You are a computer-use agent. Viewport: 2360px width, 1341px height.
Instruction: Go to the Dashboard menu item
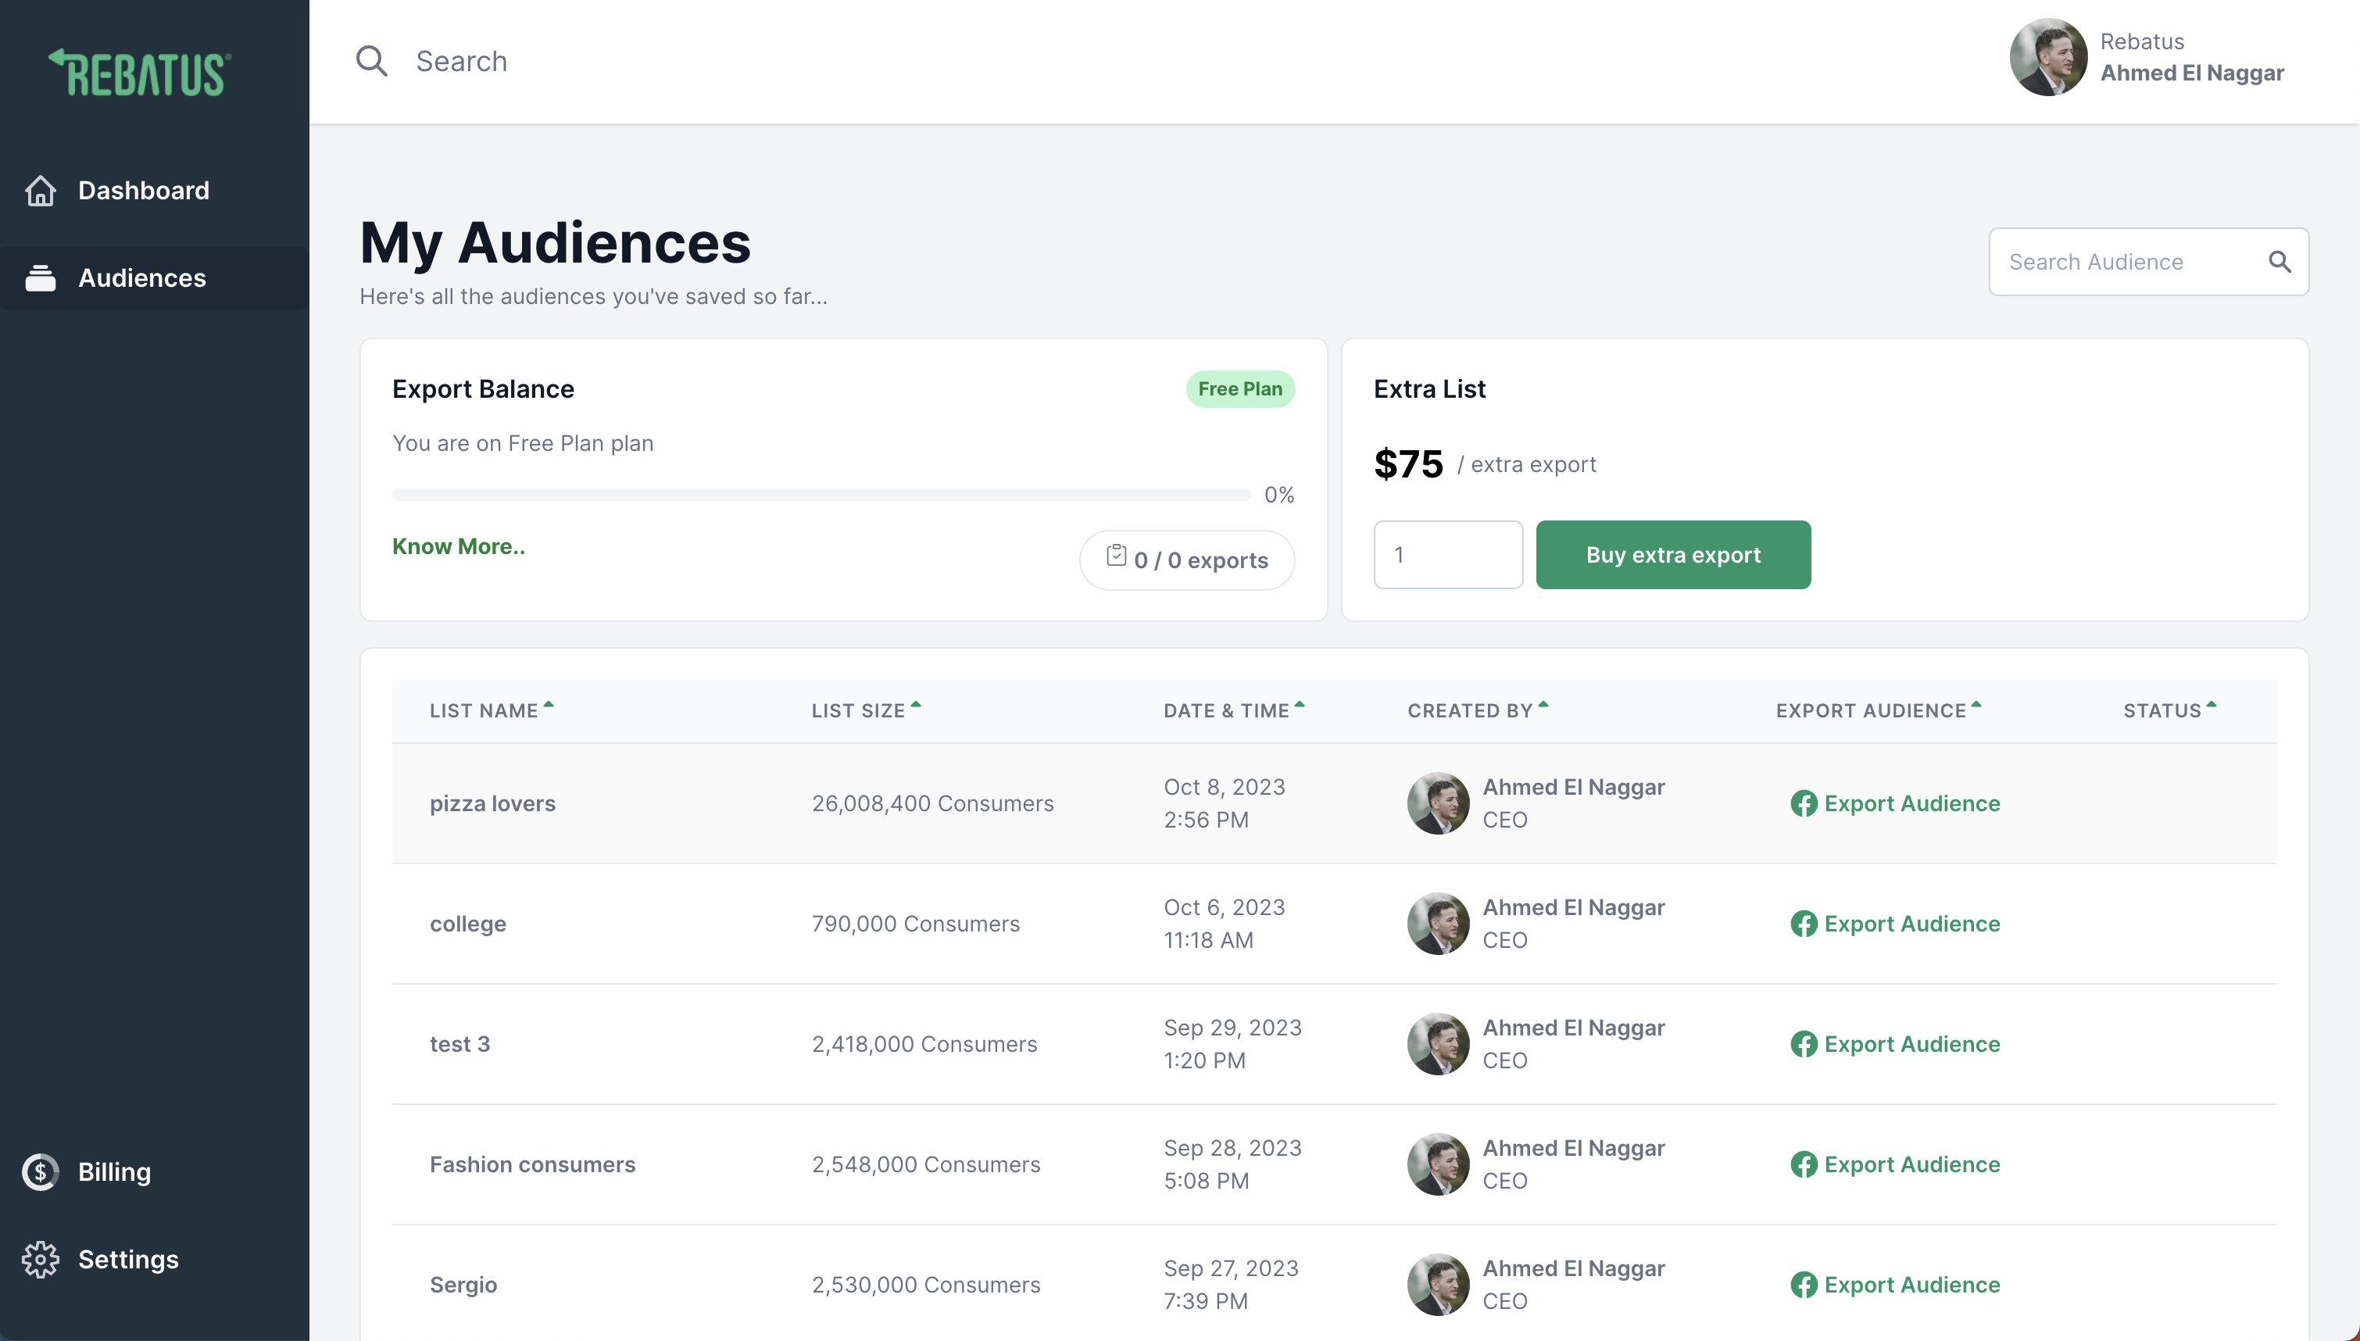(x=144, y=191)
